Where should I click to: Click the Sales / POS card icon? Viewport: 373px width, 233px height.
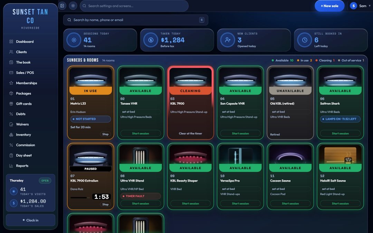pos(11,72)
